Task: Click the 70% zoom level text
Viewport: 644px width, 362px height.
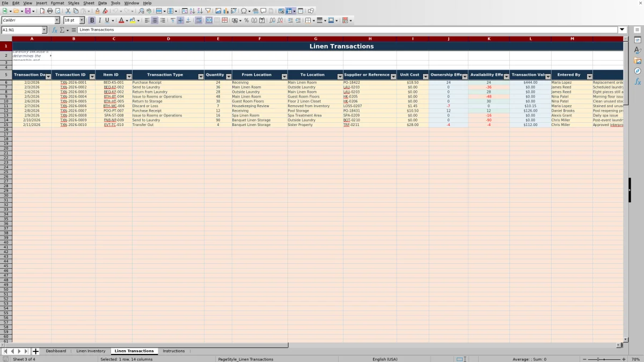Action: tap(635, 359)
